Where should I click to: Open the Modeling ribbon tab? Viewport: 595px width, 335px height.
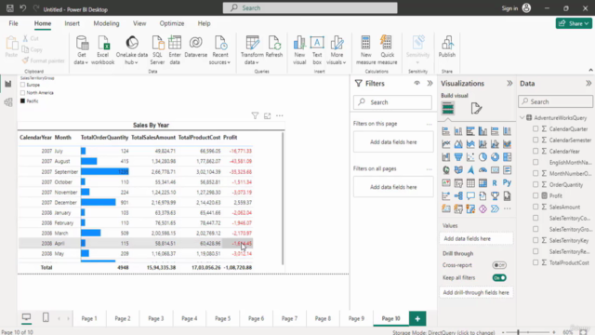click(106, 23)
